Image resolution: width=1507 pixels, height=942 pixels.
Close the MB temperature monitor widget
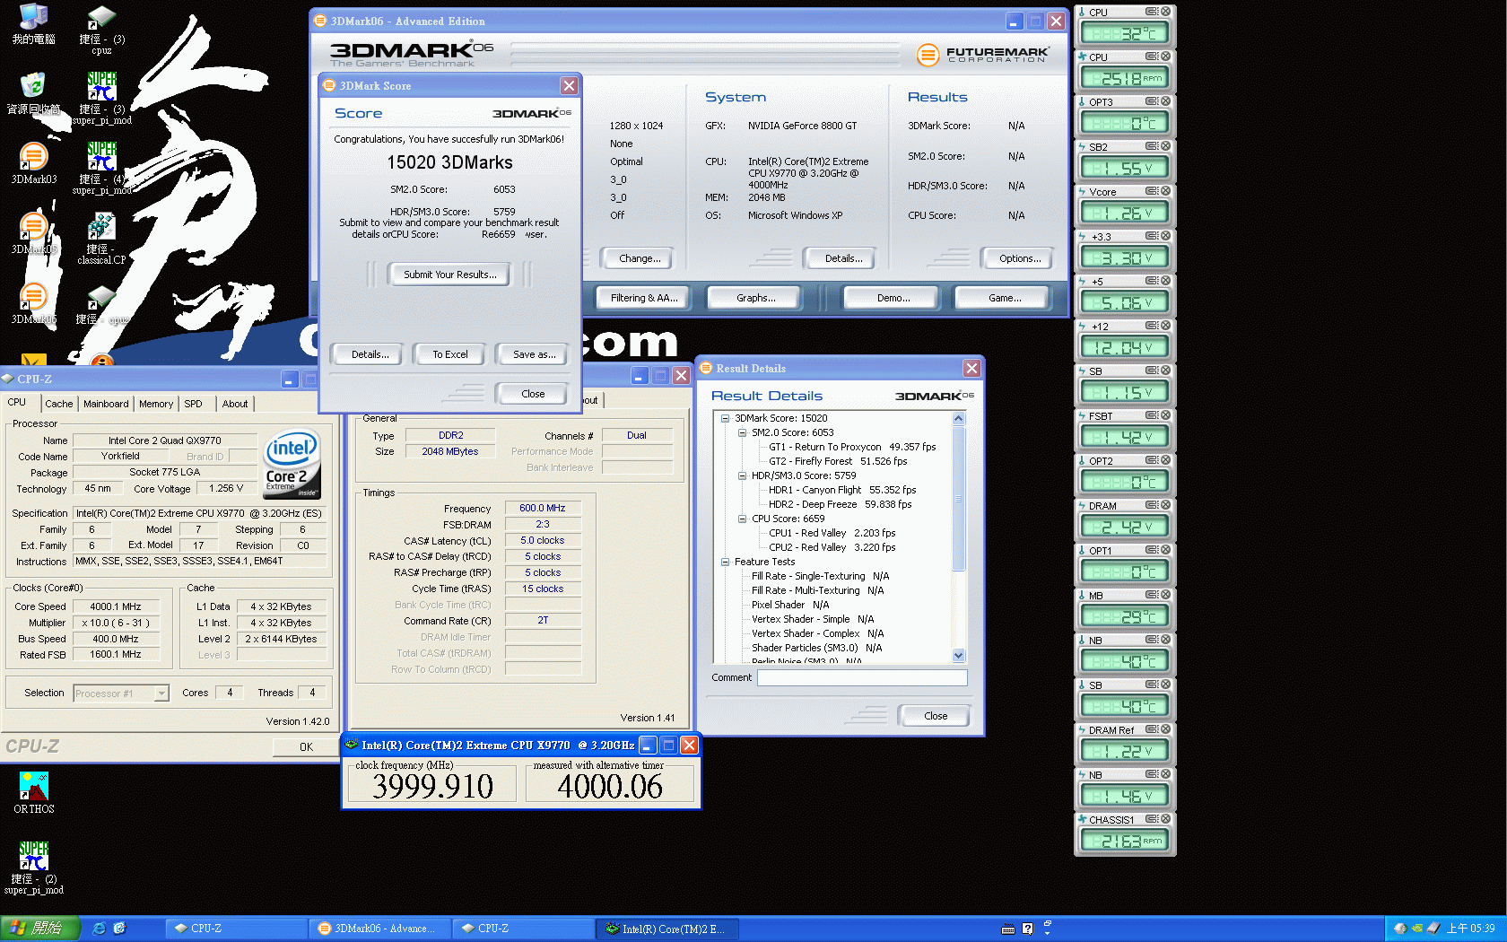coord(1165,595)
